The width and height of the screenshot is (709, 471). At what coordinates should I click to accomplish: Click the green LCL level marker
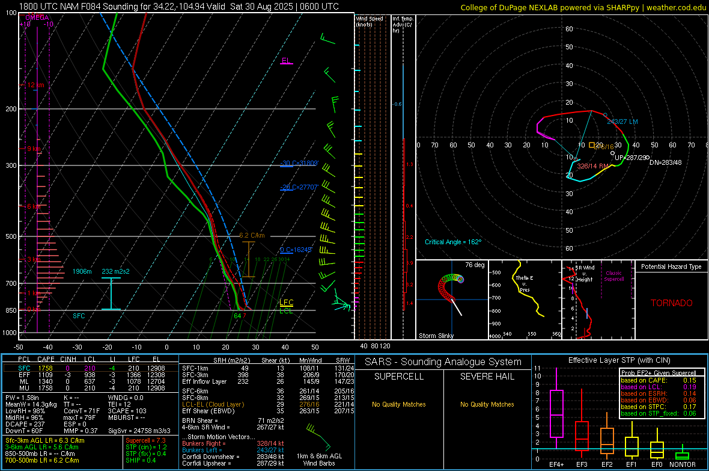click(x=286, y=310)
